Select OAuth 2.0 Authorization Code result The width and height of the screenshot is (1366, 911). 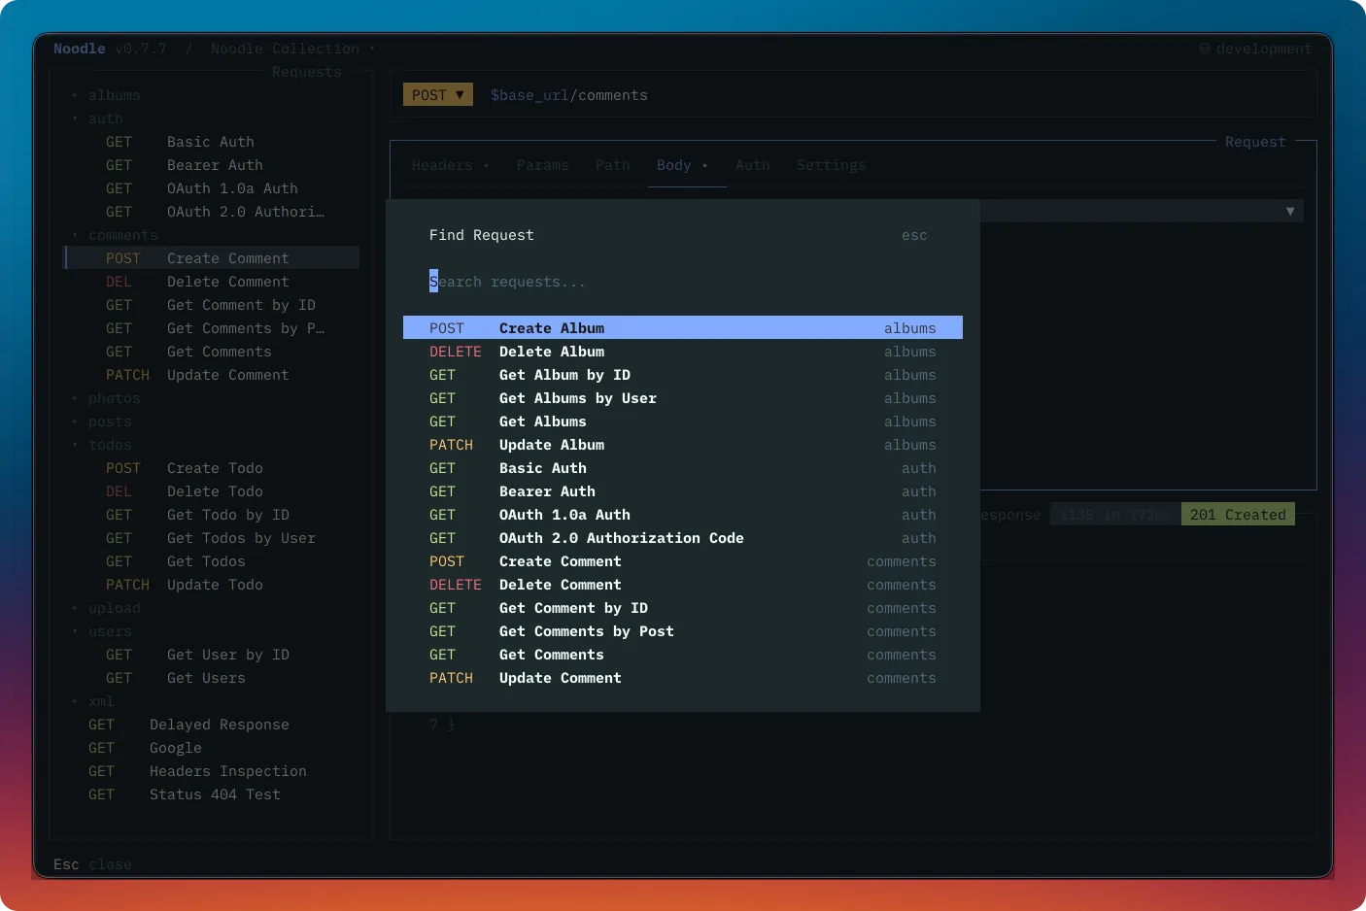point(683,538)
